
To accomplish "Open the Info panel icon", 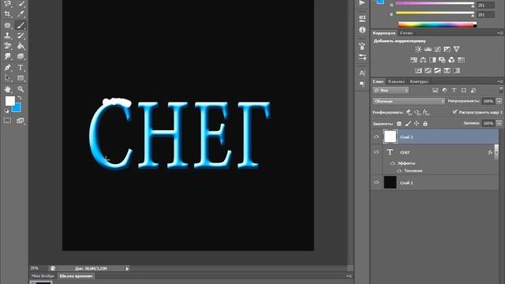I will (362, 30).
